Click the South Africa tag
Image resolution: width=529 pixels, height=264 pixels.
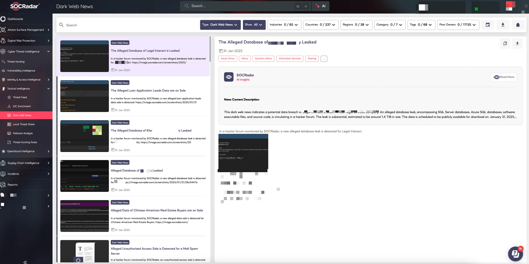228,59
